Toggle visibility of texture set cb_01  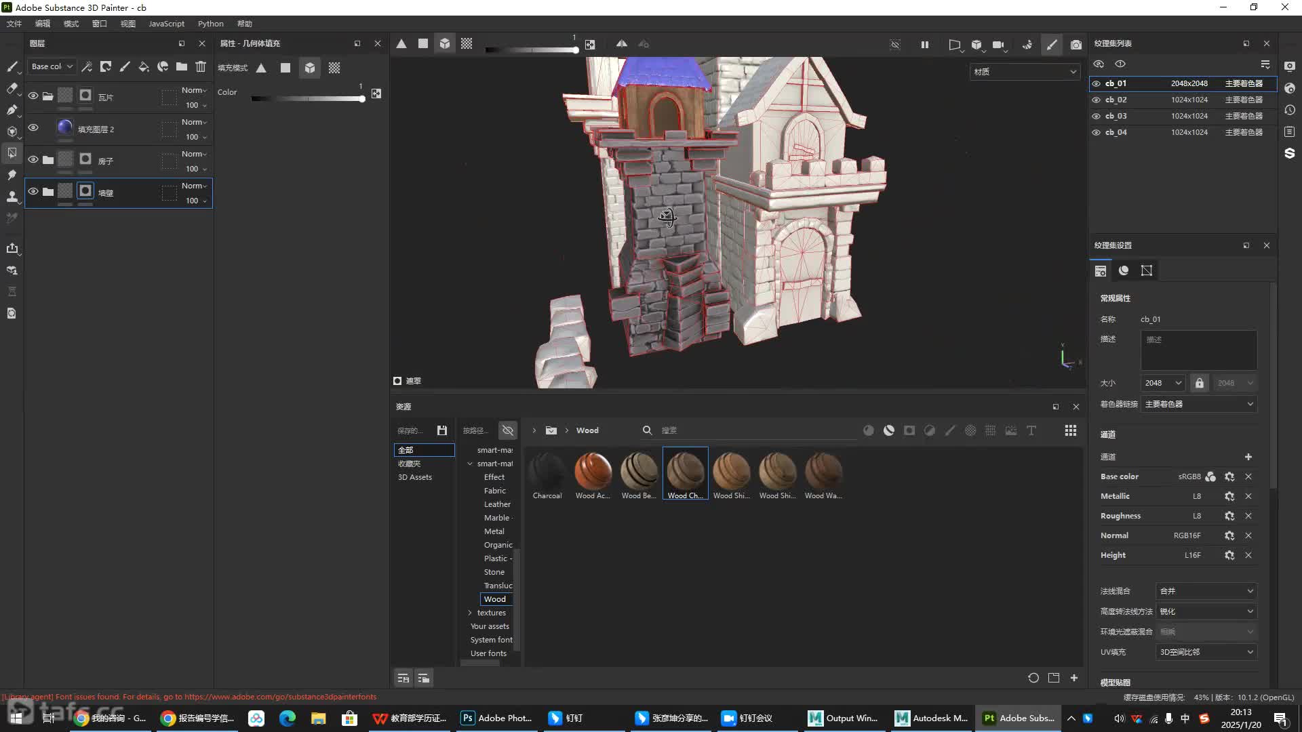[x=1097, y=83]
